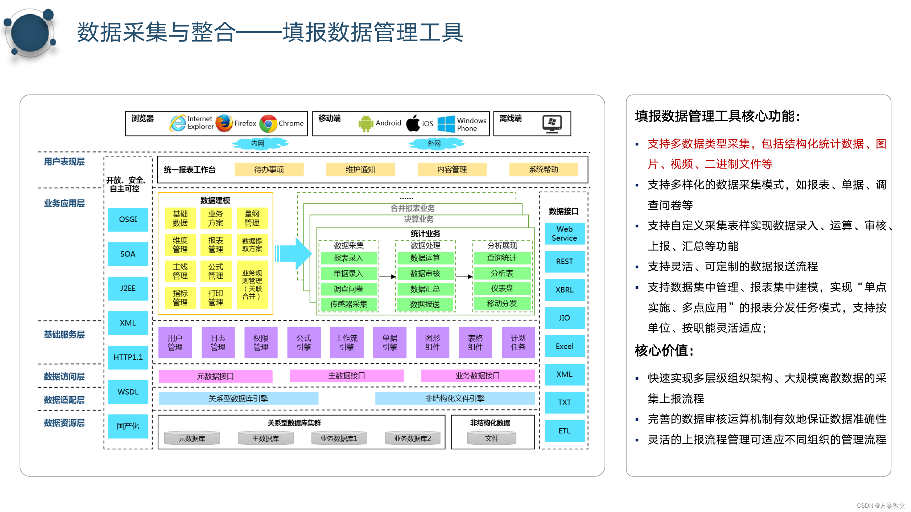Click the 业务数据库2 cylinder

[x=413, y=438]
